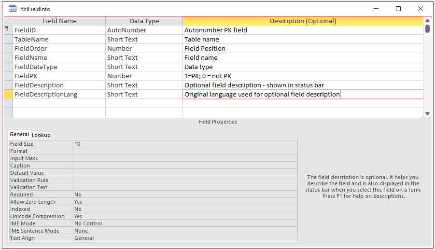The width and height of the screenshot is (435, 250).
Task: Minimize the tblFieldInfo window
Action: click(x=376, y=9)
